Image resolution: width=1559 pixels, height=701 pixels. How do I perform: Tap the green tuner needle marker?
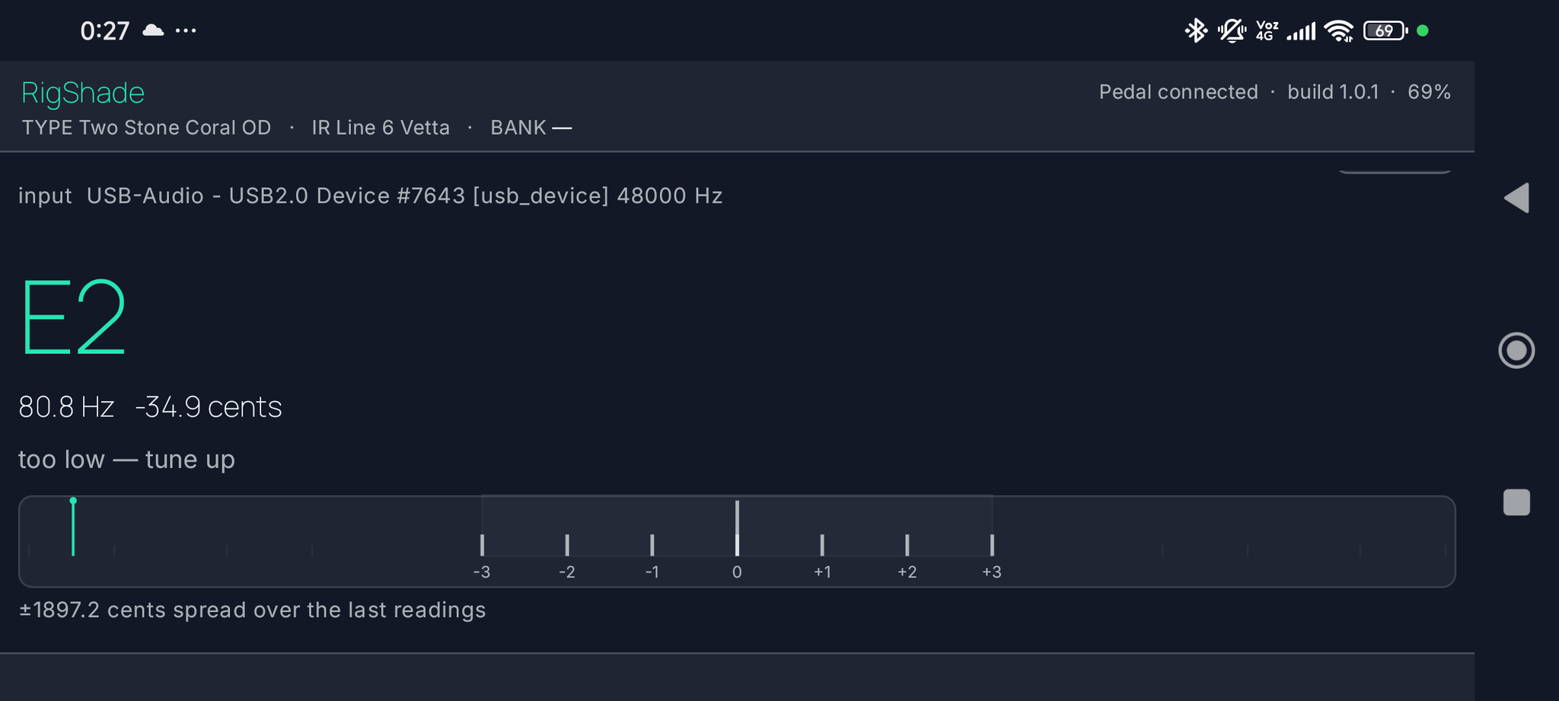pyautogui.click(x=73, y=527)
